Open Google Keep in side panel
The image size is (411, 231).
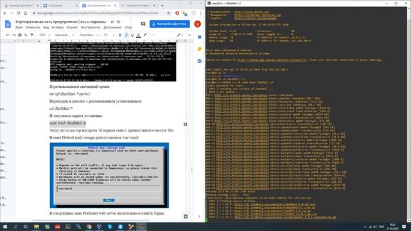(200, 49)
